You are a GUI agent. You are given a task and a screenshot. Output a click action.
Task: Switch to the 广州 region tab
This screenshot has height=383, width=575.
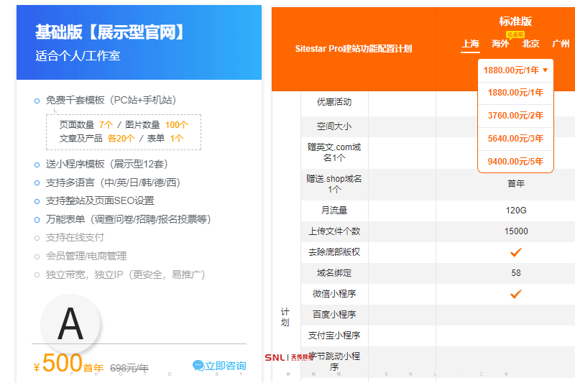click(x=561, y=45)
